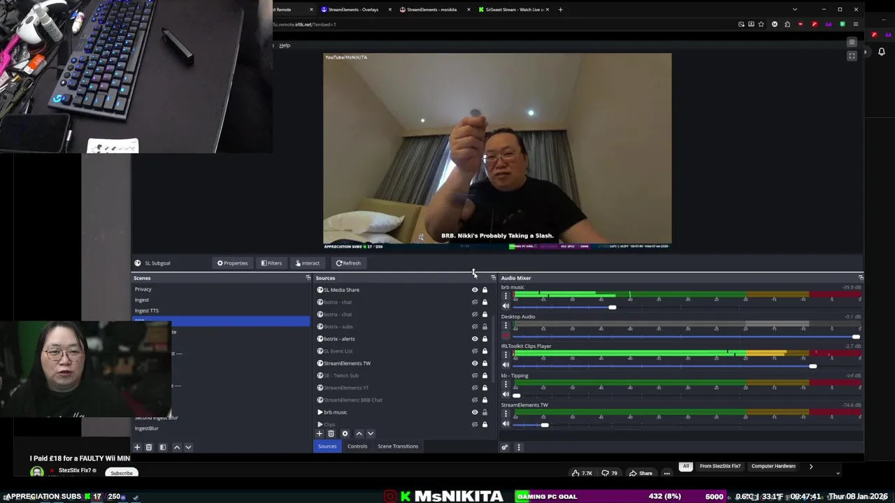Unmute Desktop Audio
This screenshot has height=503, width=895.
point(506,336)
